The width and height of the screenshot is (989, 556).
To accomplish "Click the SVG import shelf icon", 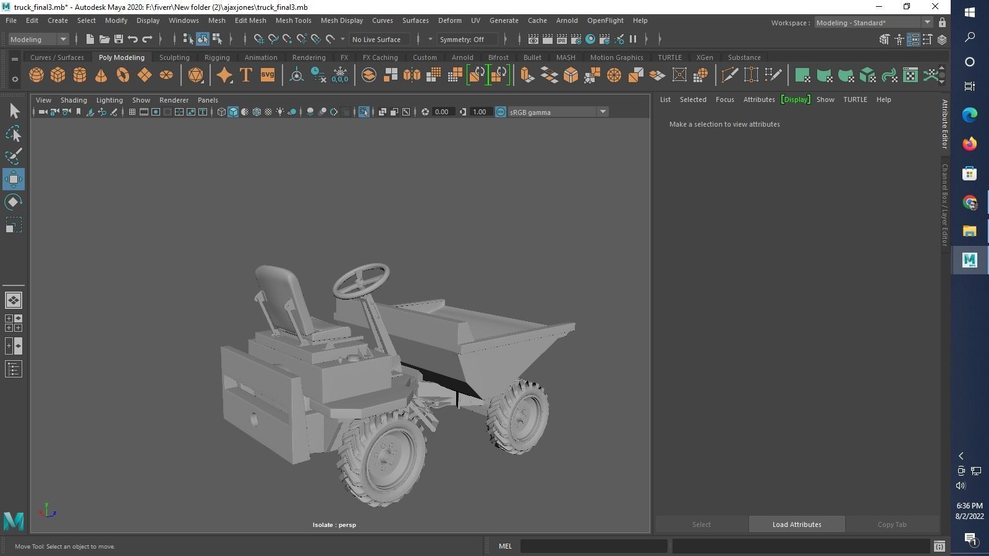I will point(268,75).
